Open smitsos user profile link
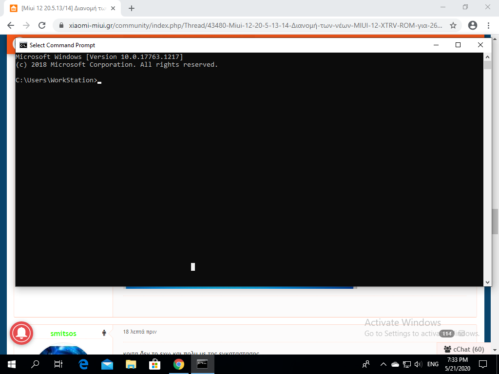Screen dimensions: 499x374 click(63, 333)
